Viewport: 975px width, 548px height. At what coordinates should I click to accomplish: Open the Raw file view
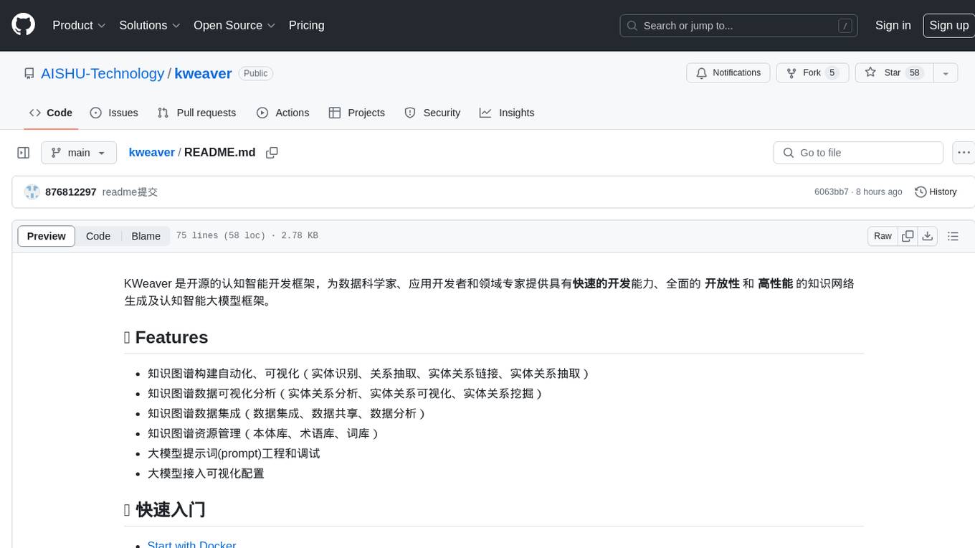click(883, 236)
